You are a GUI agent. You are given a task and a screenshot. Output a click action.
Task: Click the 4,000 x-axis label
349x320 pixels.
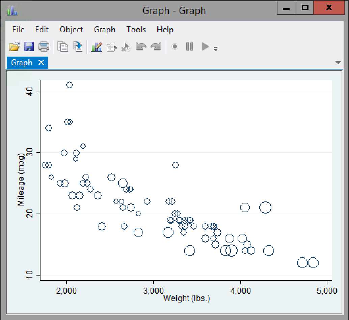(x=240, y=291)
